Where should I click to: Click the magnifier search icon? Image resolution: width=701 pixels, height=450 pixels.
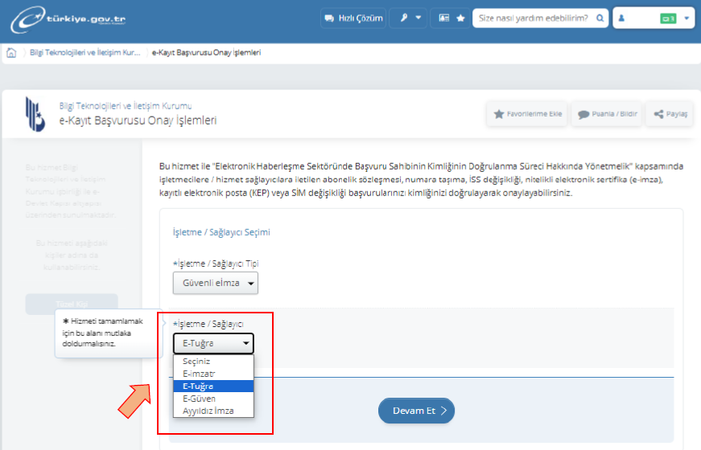(x=600, y=18)
